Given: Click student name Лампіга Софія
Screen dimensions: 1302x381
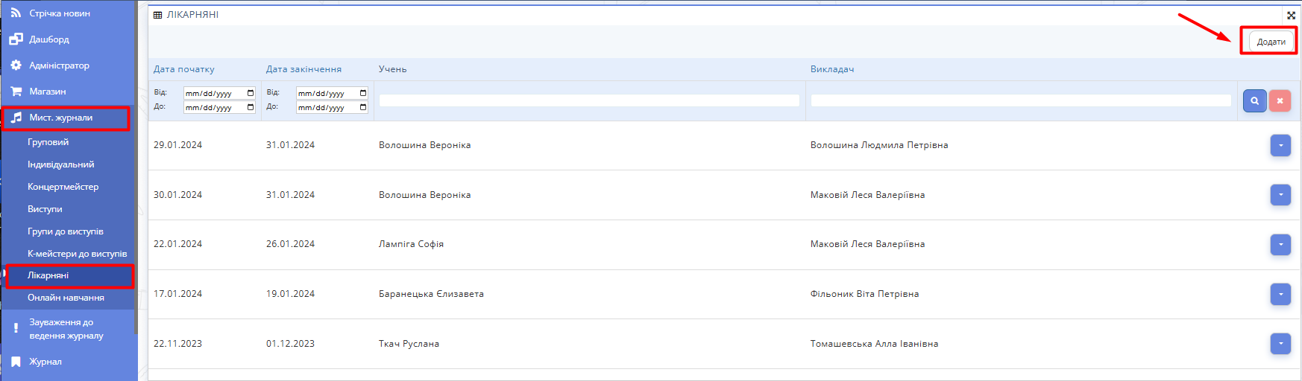Looking at the screenshot, I should pos(411,244).
